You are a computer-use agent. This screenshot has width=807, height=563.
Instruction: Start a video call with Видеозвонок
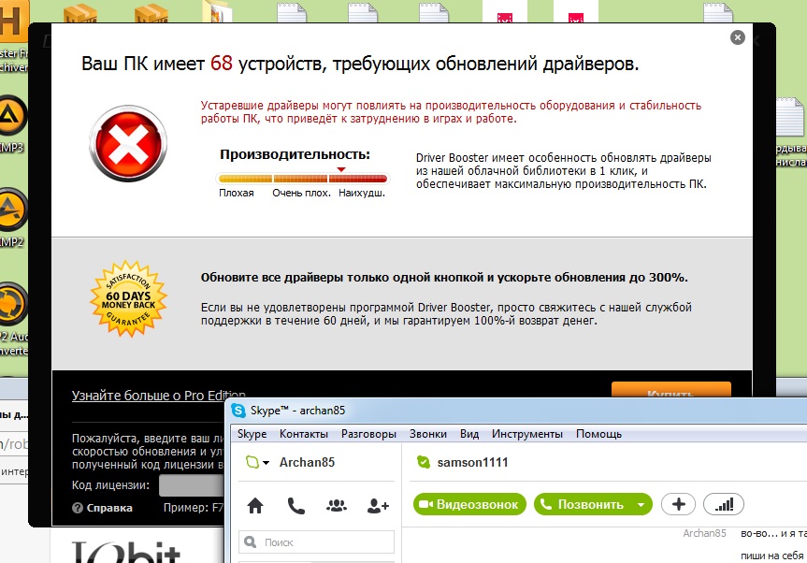[x=468, y=504]
